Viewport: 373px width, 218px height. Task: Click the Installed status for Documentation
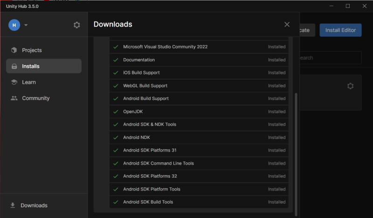click(276, 60)
